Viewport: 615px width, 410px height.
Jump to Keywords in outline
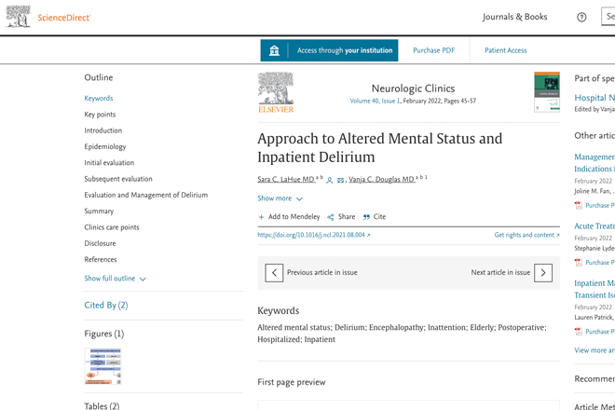[x=99, y=98]
